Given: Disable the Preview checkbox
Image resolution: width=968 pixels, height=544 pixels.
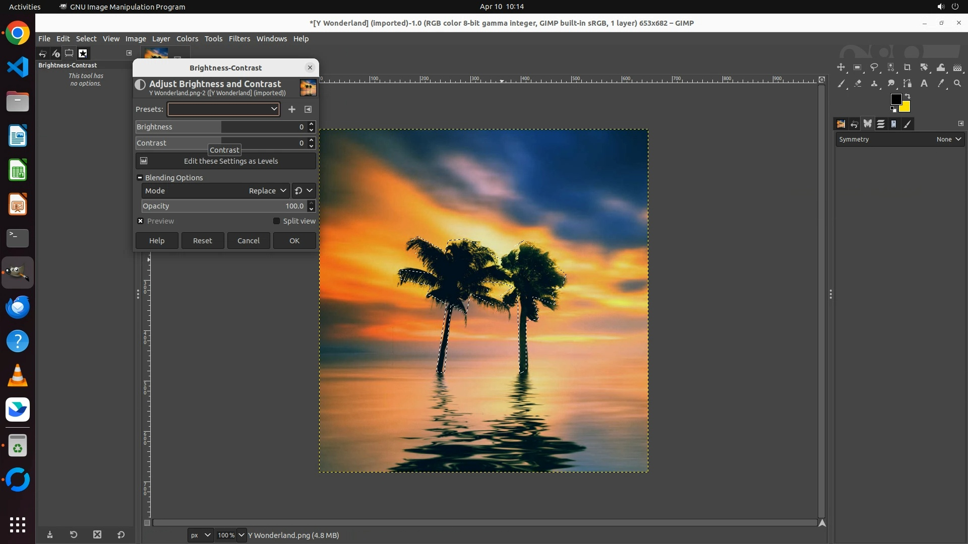Looking at the screenshot, I should tap(141, 221).
